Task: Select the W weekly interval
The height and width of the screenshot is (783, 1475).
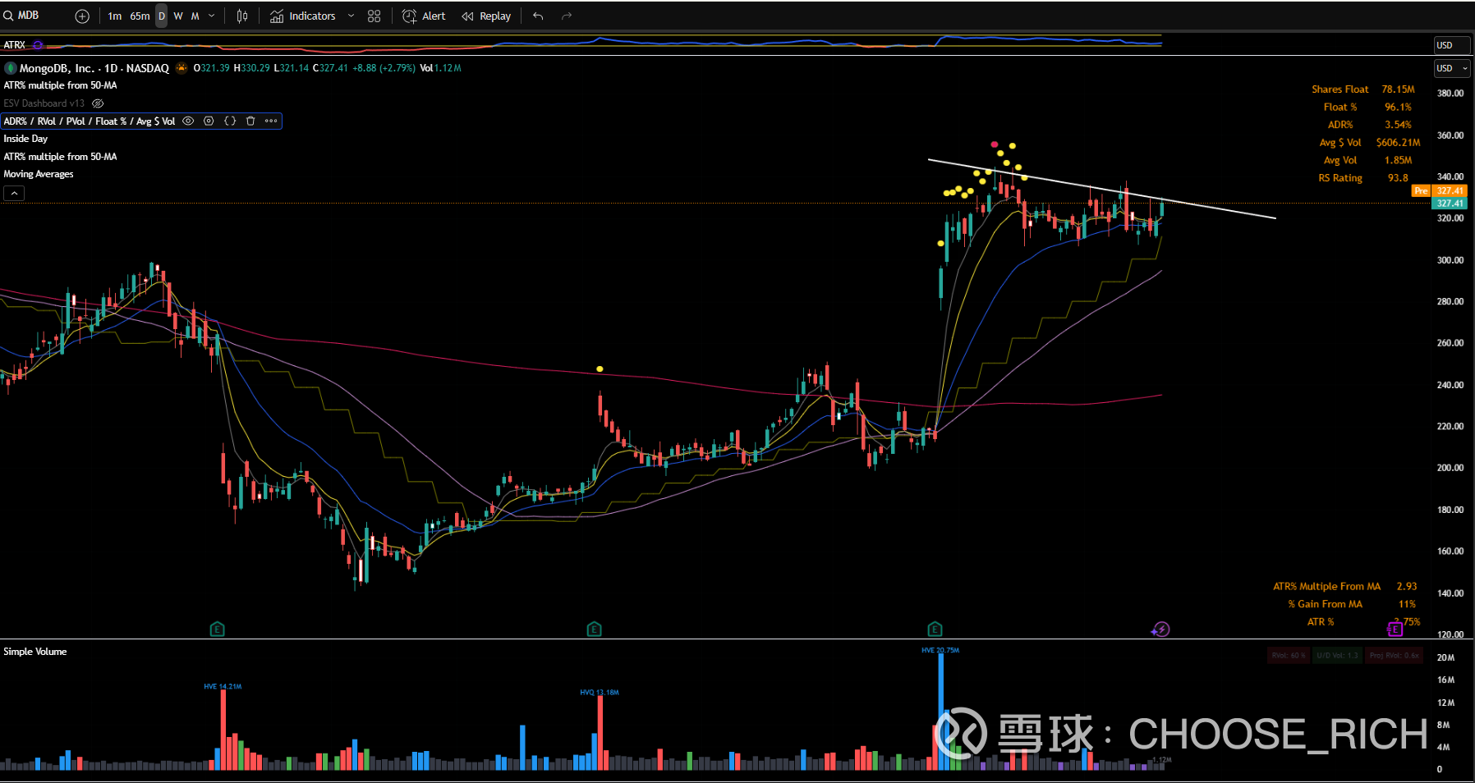Action: coord(178,16)
